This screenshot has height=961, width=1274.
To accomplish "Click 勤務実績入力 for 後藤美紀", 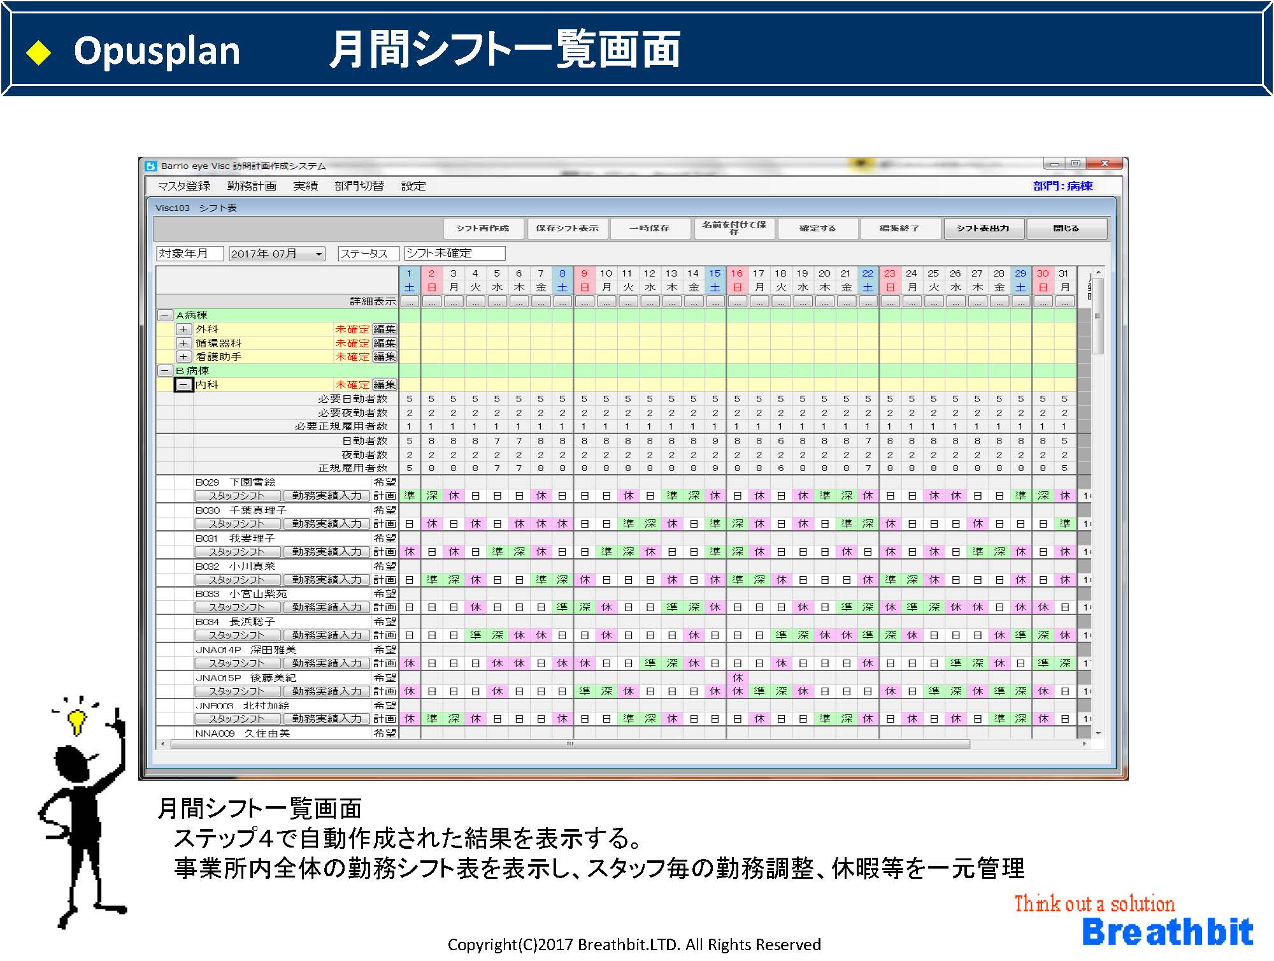I will click(326, 691).
